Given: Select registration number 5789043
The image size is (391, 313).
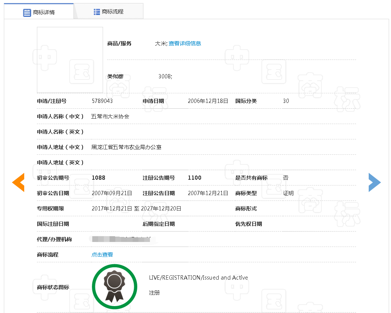Looking at the screenshot, I should point(102,101).
